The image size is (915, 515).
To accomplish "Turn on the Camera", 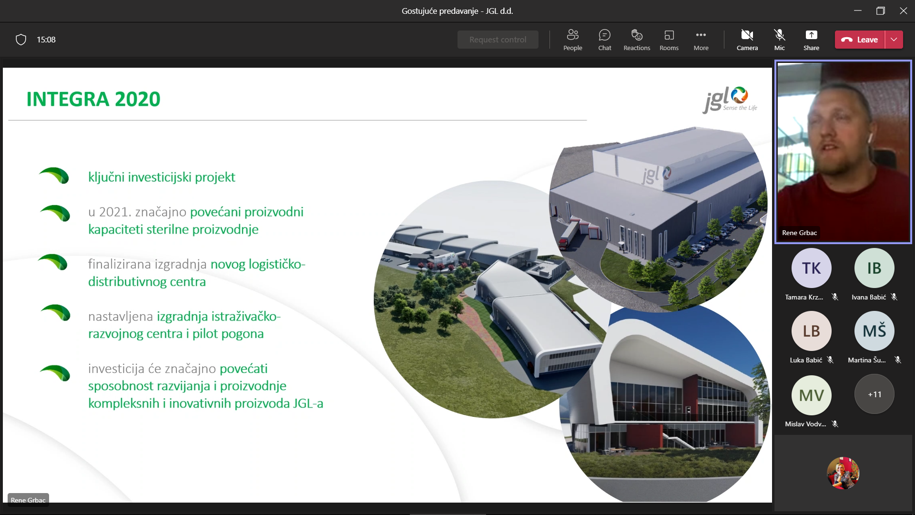I will coord(747,40).
